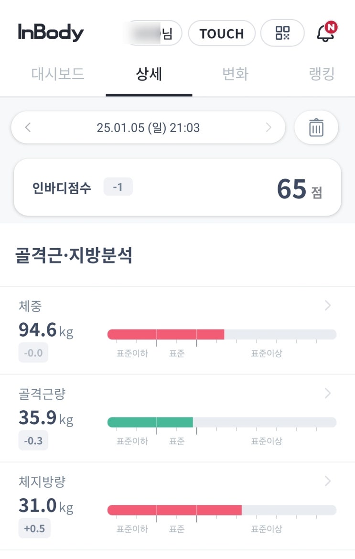
Task: Tap the date 25.01.05 (일) 21:03
Action: (148, 128)
